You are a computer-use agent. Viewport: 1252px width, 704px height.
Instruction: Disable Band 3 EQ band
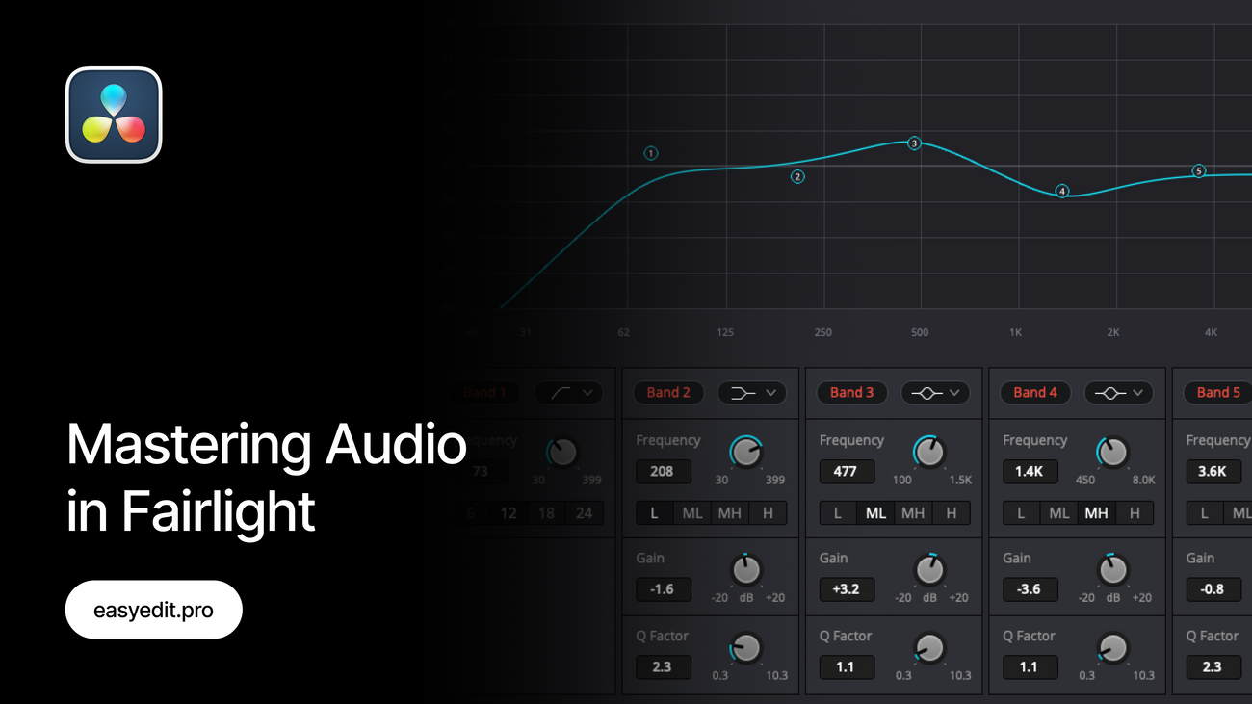(851, 393)
